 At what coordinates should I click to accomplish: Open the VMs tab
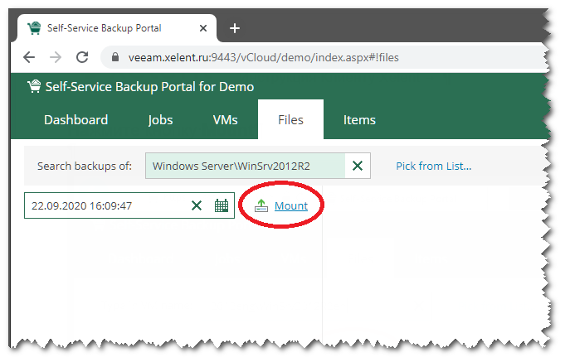[x=225, y=120]
